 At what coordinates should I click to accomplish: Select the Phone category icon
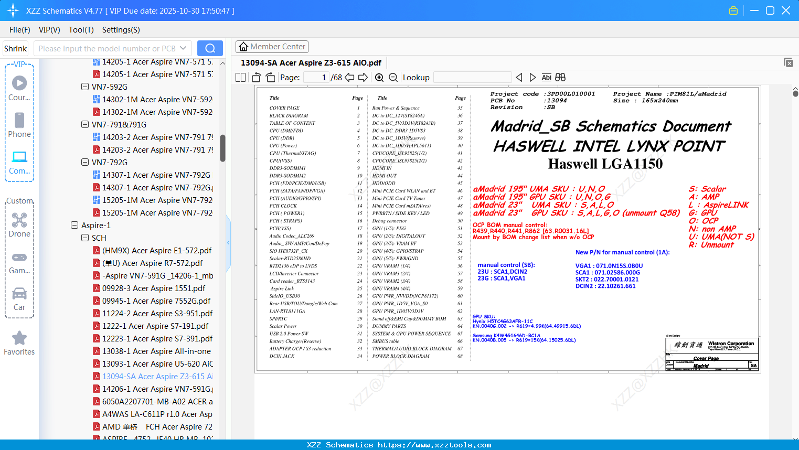[x=19, y=125]
